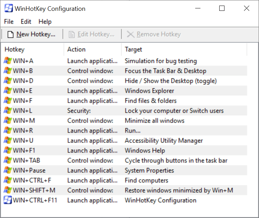Select the WIN+TAB hotkey text
The width and height of the screenshot is (259, 218).
coord(26,160)
